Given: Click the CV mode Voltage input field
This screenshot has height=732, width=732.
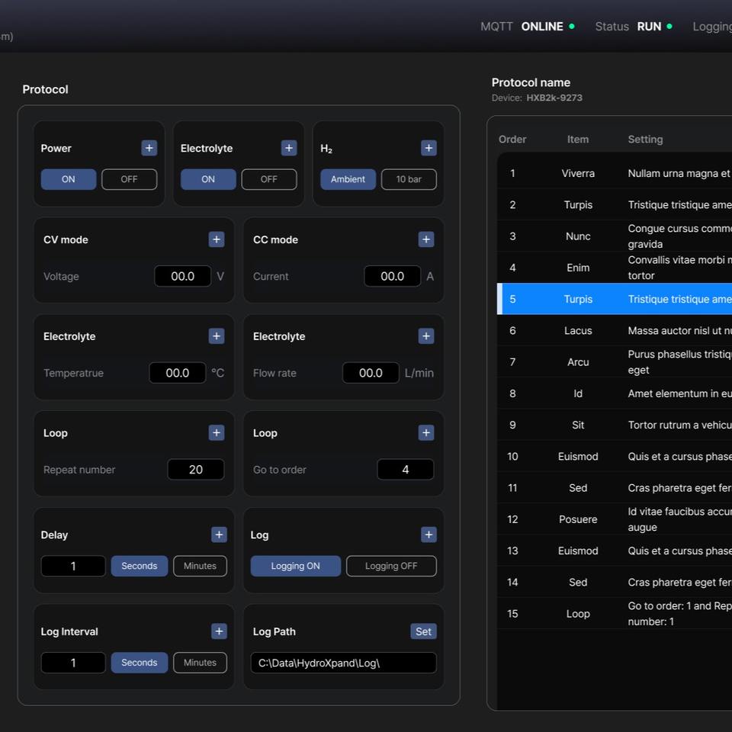Looking at the screenshot, I should click(x=182, y=276).
